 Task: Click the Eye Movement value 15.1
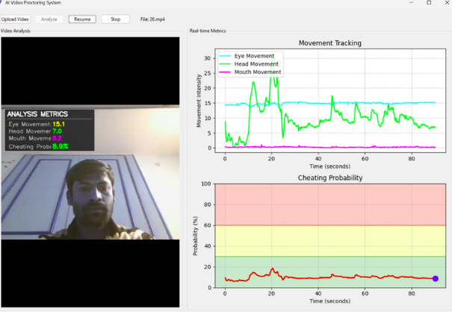59,124
